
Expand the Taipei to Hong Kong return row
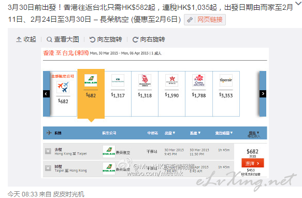coord(48,168)
